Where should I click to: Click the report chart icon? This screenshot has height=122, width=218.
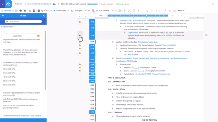(x=39, y=11)
